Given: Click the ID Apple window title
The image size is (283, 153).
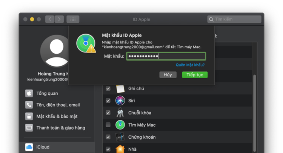Looking at the screenshot, I should [x=141, y=19].
